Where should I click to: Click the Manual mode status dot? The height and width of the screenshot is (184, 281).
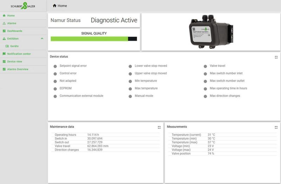point(130,97)
